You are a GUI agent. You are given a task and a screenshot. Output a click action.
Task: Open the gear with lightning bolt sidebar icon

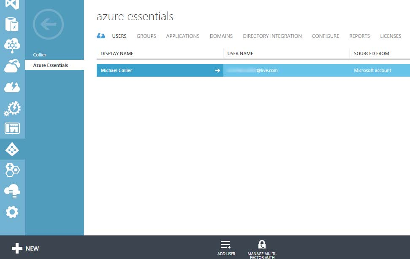[12, 108]
